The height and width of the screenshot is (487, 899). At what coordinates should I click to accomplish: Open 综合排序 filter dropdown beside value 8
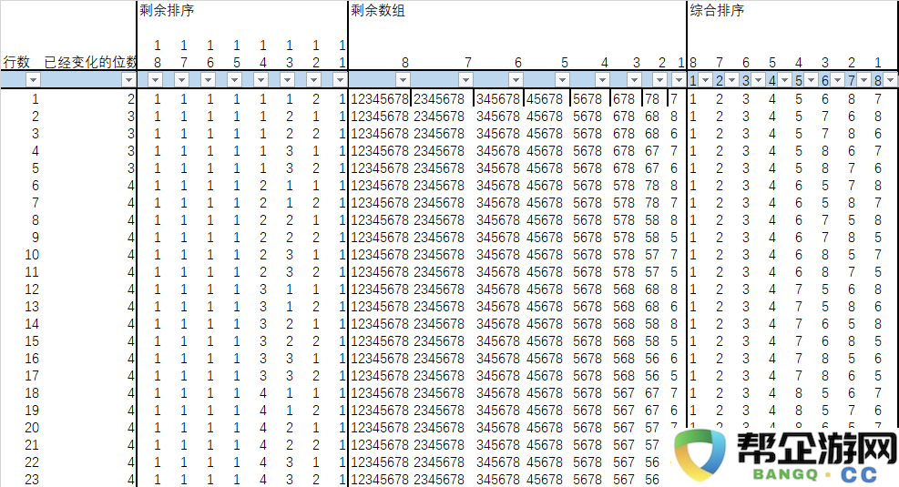891,80
